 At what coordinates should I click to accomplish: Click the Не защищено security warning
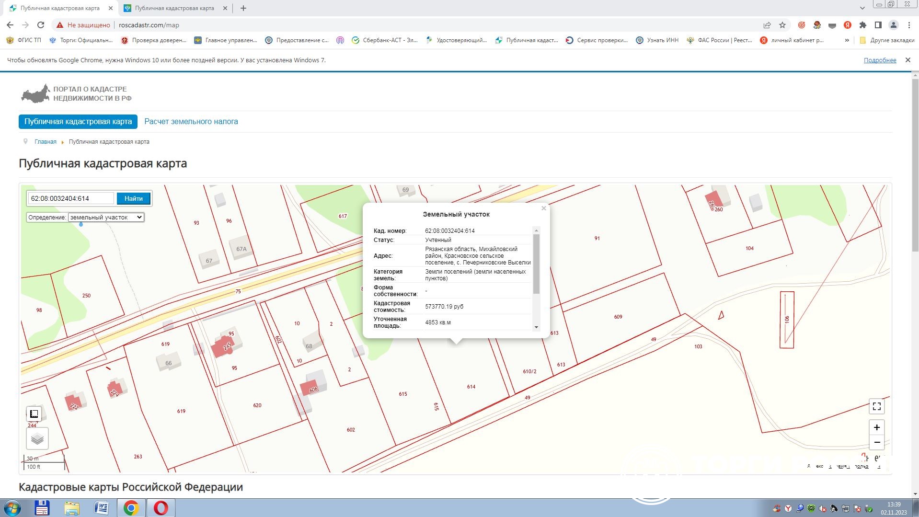[x=84, y=25]
